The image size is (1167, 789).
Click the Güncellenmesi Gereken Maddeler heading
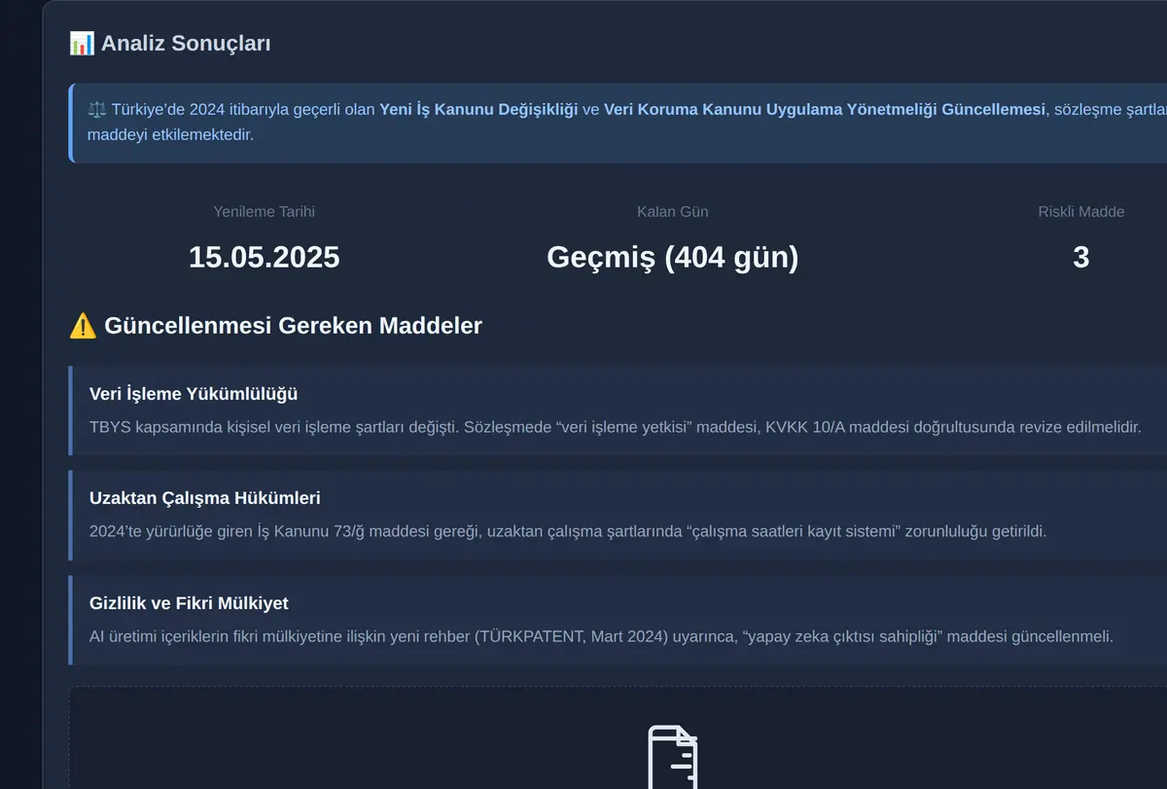coord(293,326)
